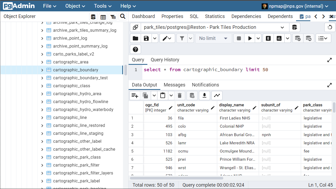Save the query file with disk icon
The height and width of the screenshot is (189, 336).
pyautogui.click(x=146, y=38)
